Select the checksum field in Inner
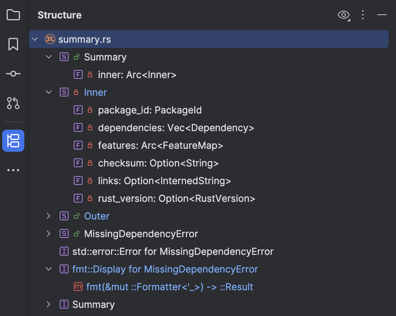396x316 pixels. tap(159, 163)
